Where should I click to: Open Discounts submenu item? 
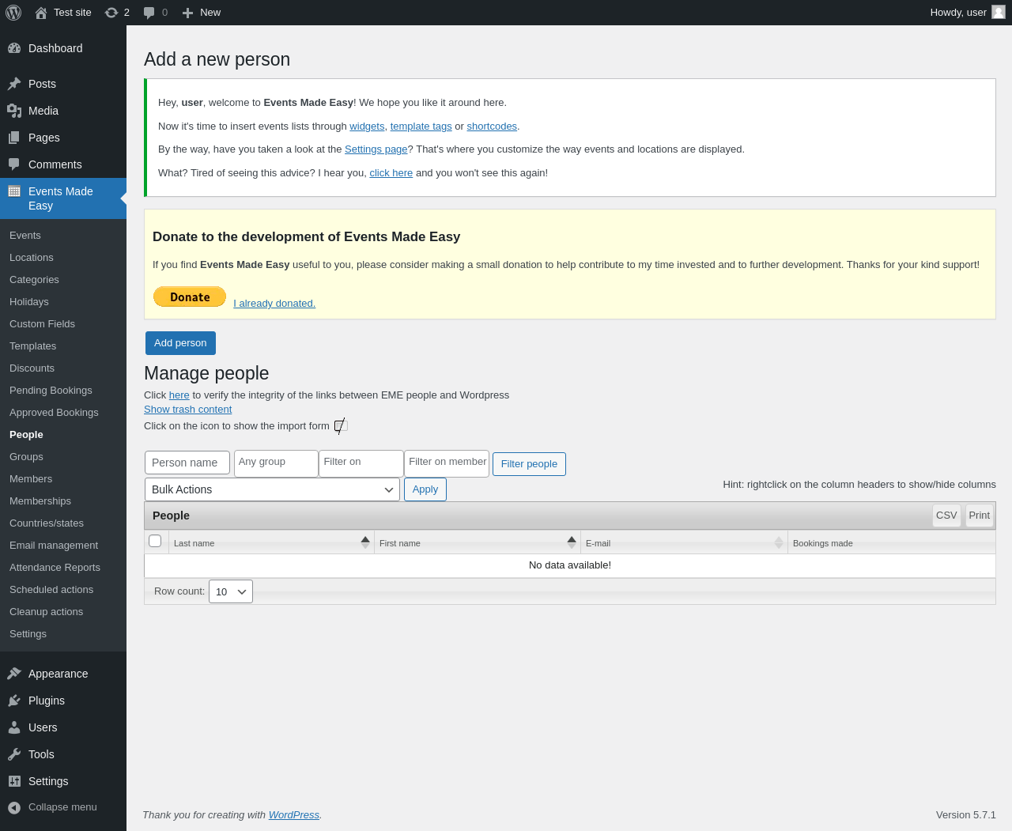tap(32, 368)
